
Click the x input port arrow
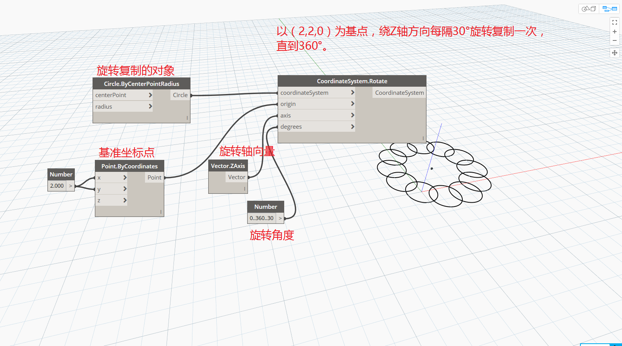pyautogui.click(x=125, y=177)
